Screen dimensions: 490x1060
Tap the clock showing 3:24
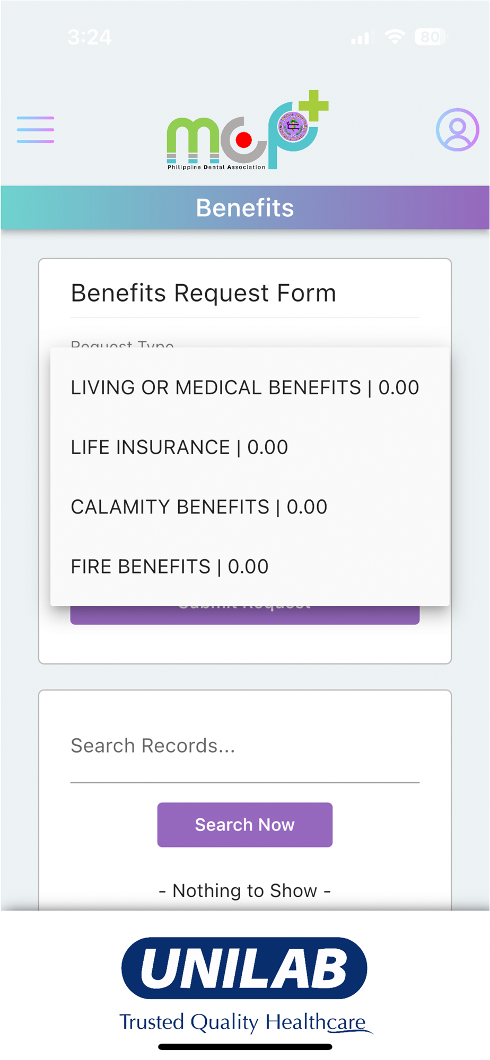tap(90, 37)
